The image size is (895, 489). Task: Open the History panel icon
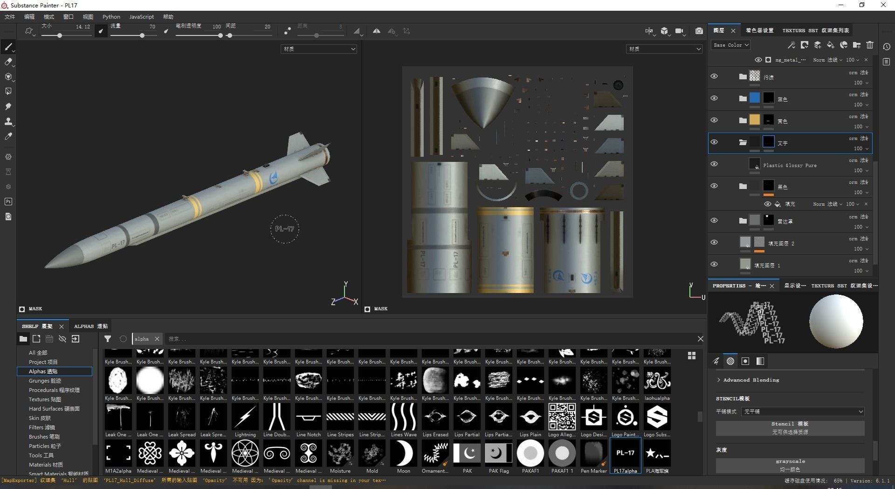887,47
